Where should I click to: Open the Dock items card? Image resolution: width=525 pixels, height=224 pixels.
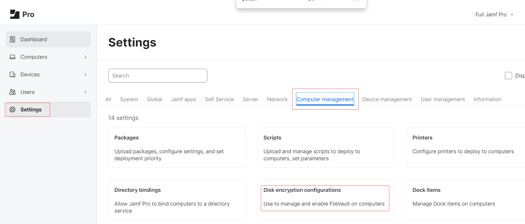466,200
